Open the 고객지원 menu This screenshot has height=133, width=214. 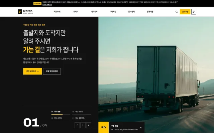tap(113, 12)
